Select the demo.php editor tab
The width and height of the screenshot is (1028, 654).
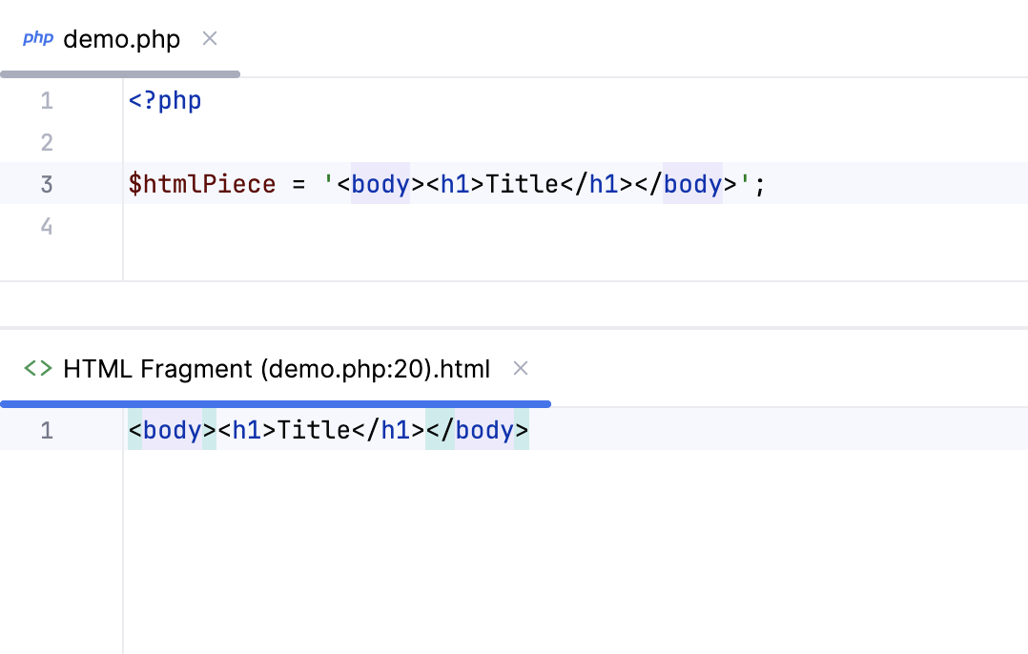(120, 39)
